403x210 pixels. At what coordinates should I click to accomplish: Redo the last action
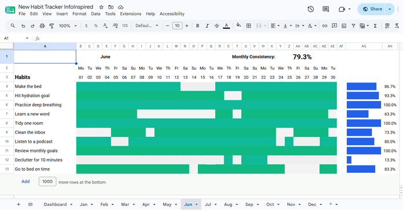click(32, 26)
